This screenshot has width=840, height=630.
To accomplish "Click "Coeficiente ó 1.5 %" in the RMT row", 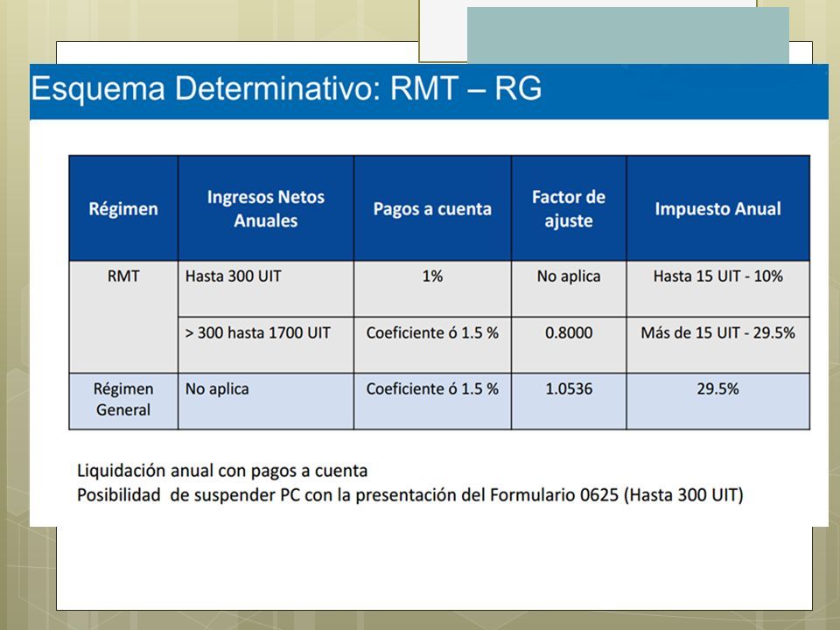I will pyautogui.click(x=432, y=345).
